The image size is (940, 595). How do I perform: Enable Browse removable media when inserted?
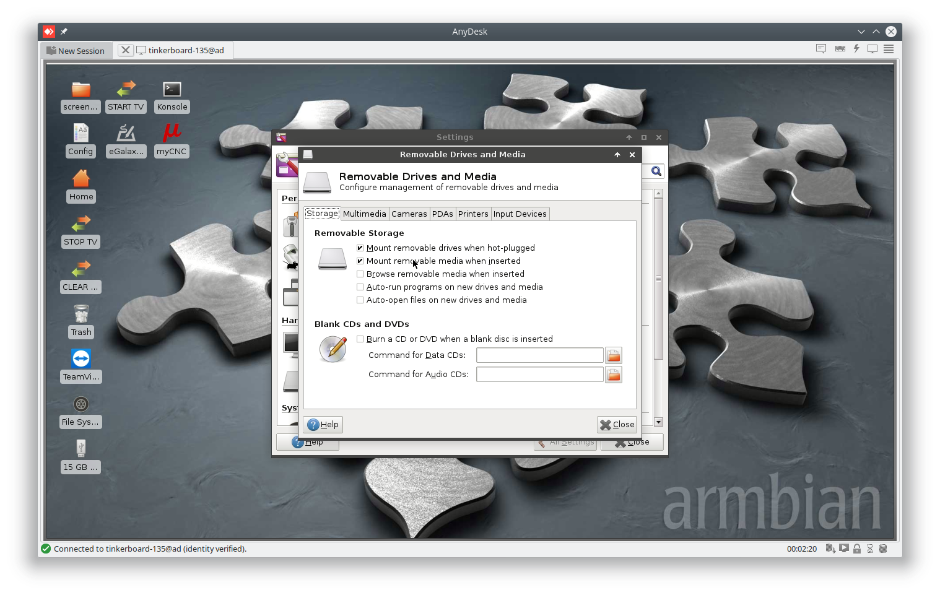point(360,274)
